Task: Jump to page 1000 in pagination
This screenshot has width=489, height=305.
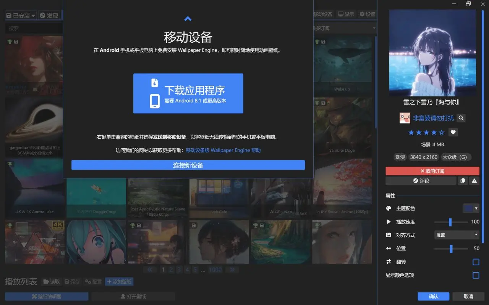Action: 215,270
